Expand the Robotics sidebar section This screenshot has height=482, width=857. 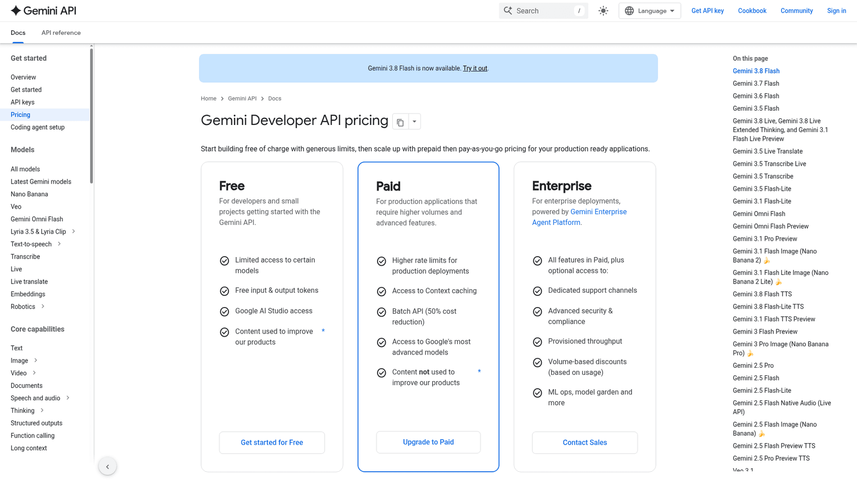pyautogui.click(x=43, y=307)
